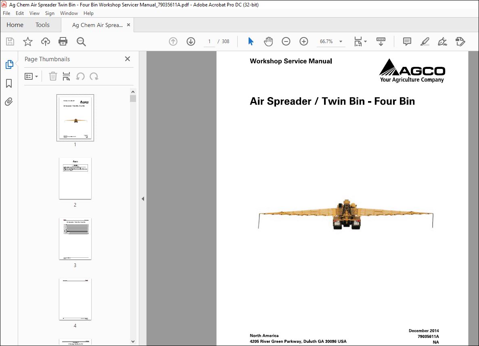479x346 pixels.
Task: Go to previous page arrow
Action: pos(173,41)
